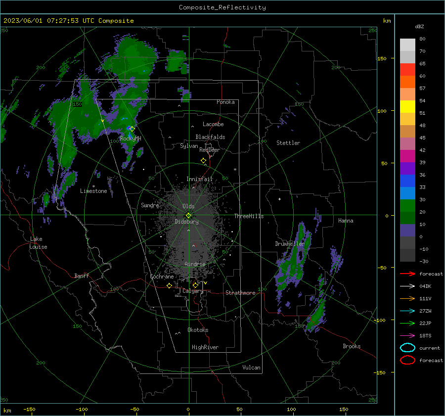Click the magenta 42 dBZ color swatch
The height and width of the screenshot is (416, 445).
(x=407, y=156)
